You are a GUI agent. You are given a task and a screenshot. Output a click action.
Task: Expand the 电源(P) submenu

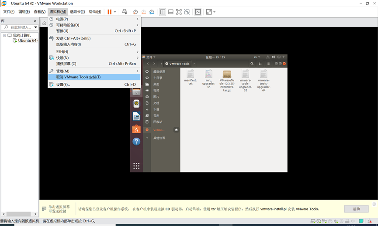[94, 19]
